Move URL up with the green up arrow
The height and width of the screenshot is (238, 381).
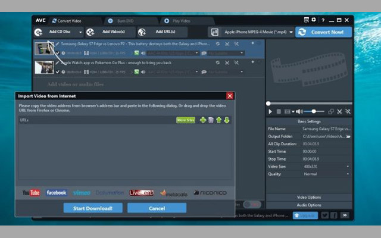[218, 120]
